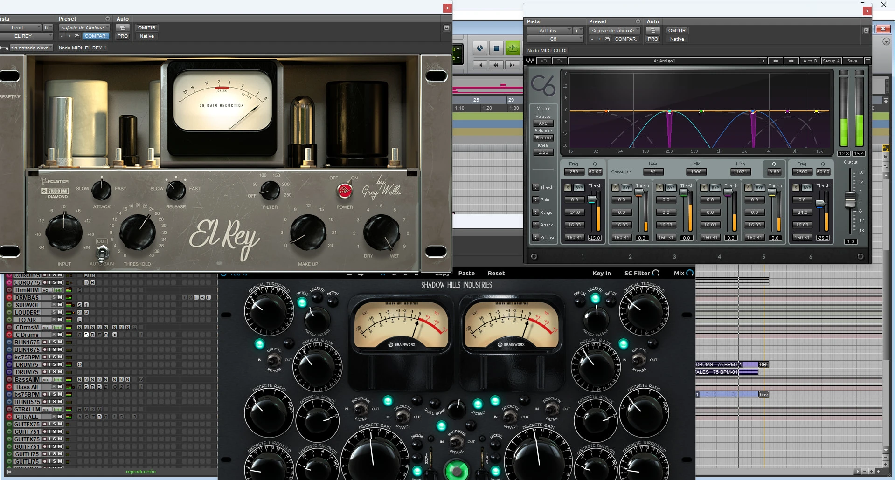Click the plus preset icon in C6 window
This screenshot has height=480, width=895.
click(599, 39)
